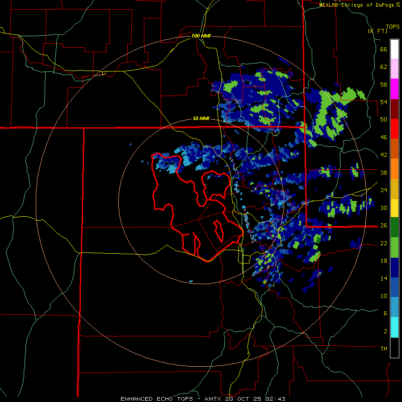Pick the dark orange legend swatch
The width and height of the screenshot is (402, 402).
point(394,149)
